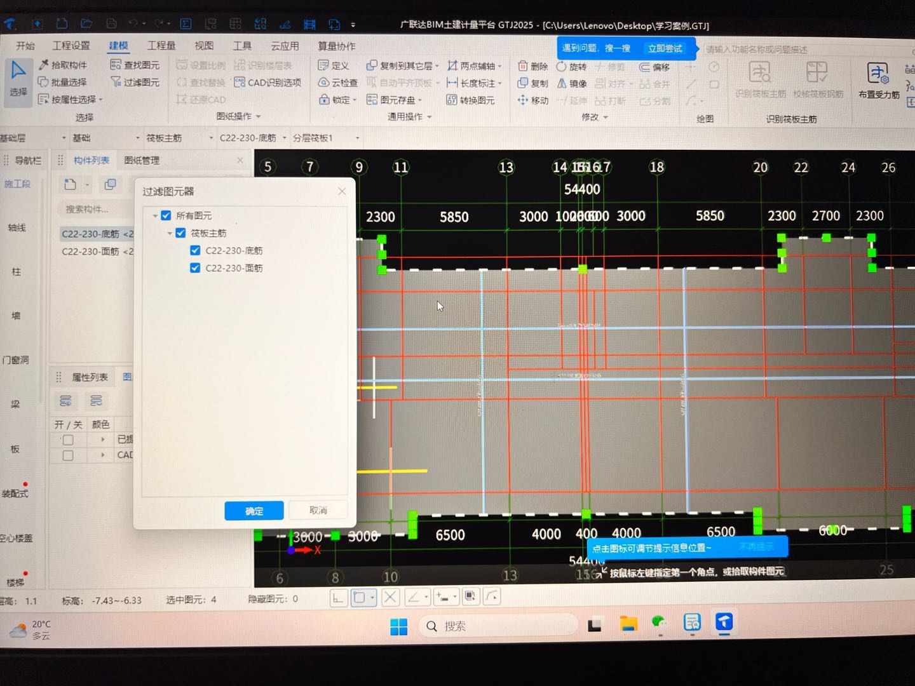The width and height of the screenshot is (915, 686).
Task: Click the 拾取构件 eyedropper tool
Action: point(62,65)
